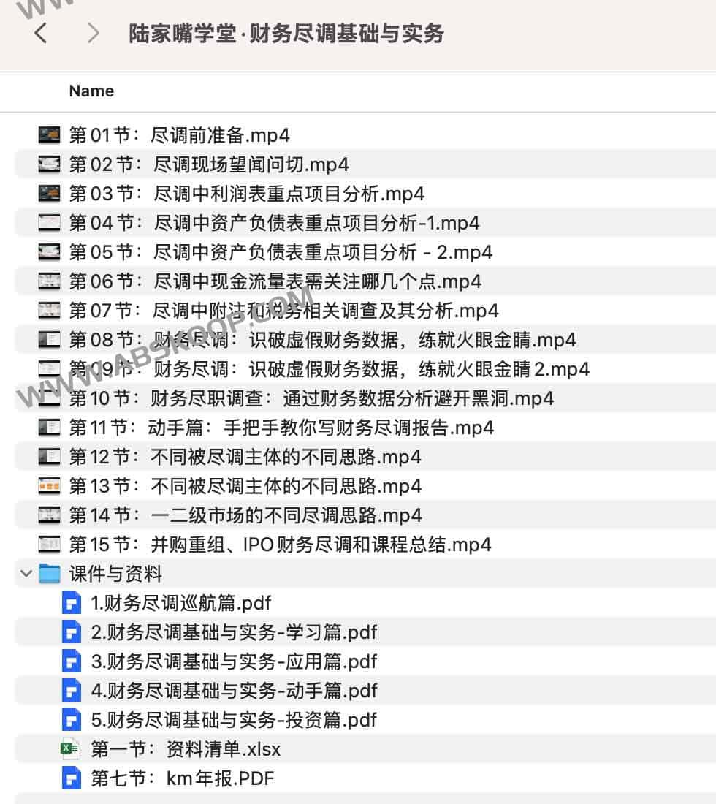Select 4.财务尽调基础与实务-动手篇.pdf
The height and width of the screenshot is (804, 716).
pyautogui.click(x=234, y=691)
